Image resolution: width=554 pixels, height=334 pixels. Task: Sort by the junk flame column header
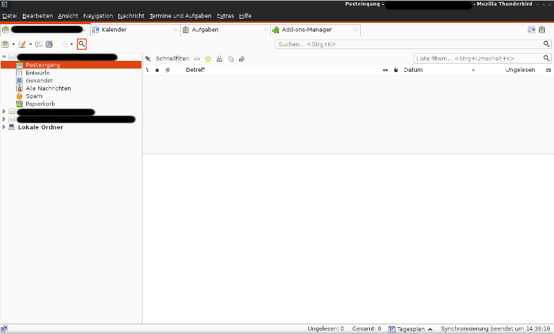coord(396,70)
